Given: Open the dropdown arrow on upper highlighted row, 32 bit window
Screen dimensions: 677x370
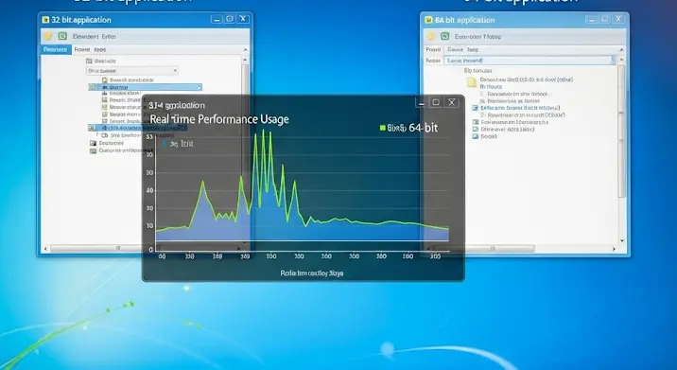Looking at the screenshot, I should (199, 87).
